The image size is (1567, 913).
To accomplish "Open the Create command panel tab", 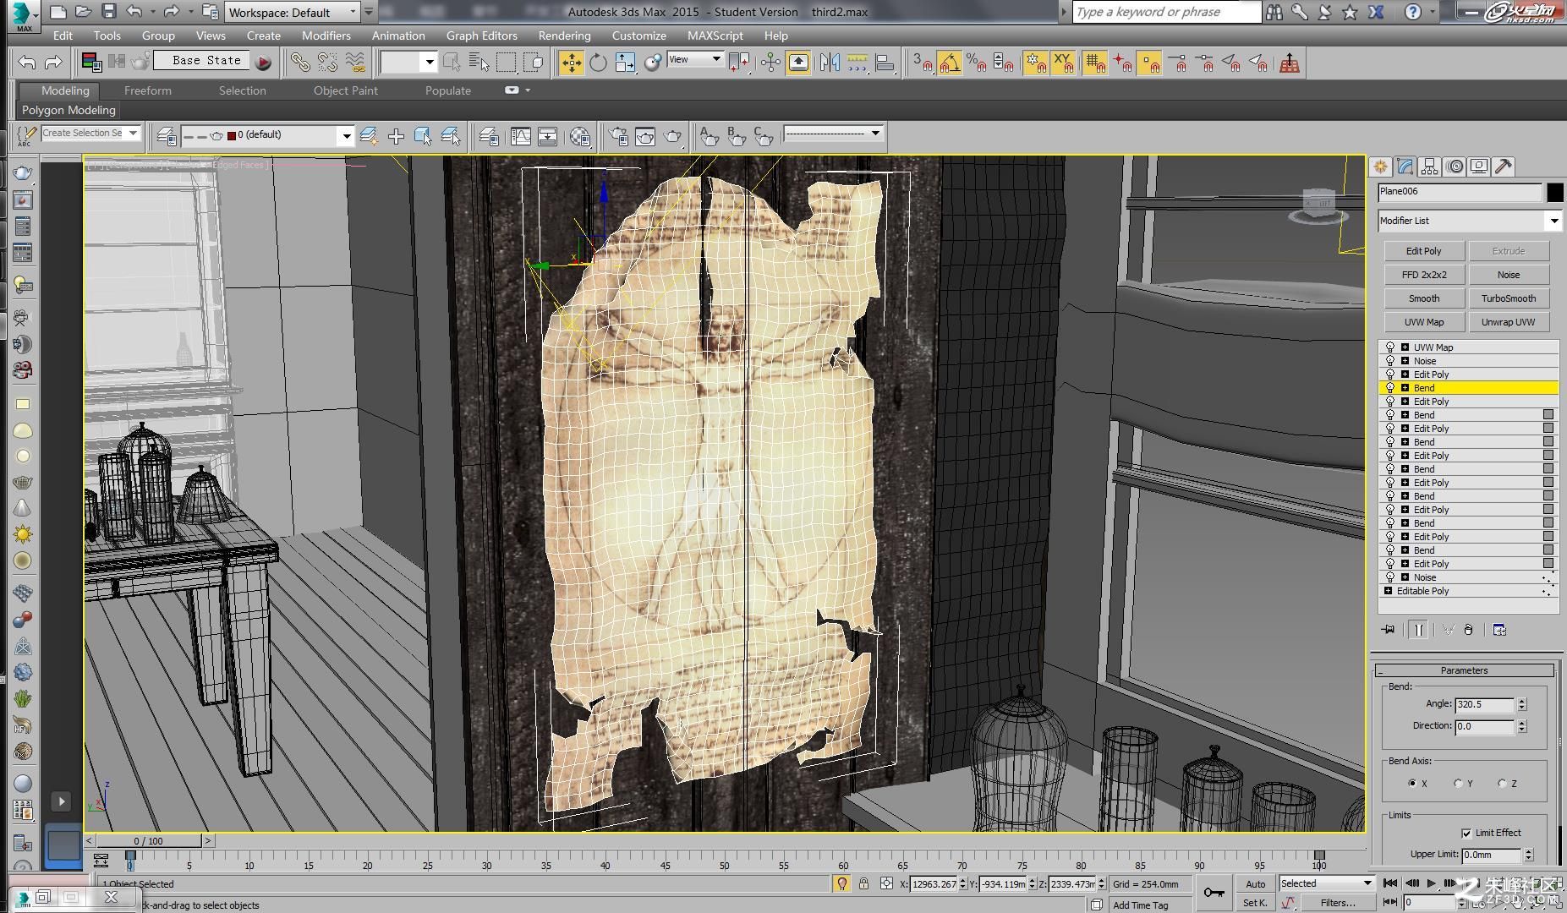I will coord(1381,167).
